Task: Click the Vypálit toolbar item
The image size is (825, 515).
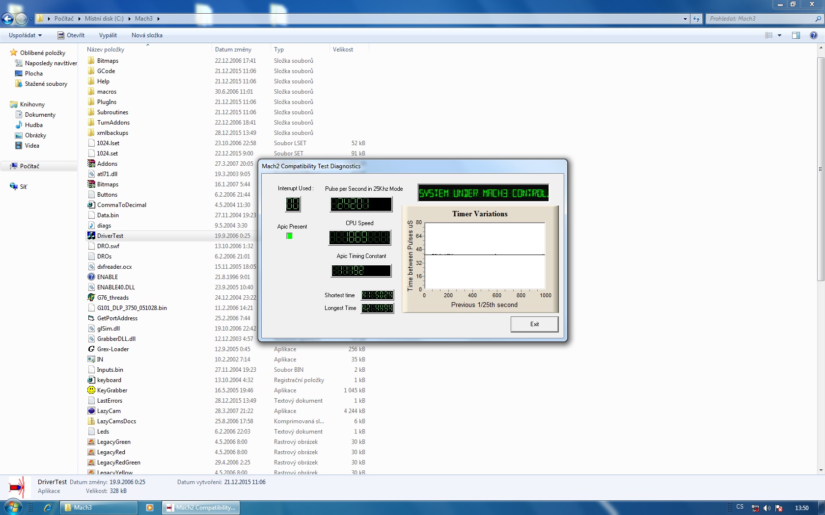Action: [x=108, y=35]
